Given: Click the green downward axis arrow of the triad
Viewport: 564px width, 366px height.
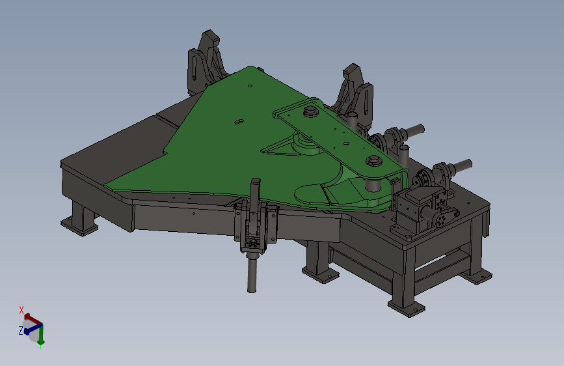Looking at the screenshot, I should (41, 334).
